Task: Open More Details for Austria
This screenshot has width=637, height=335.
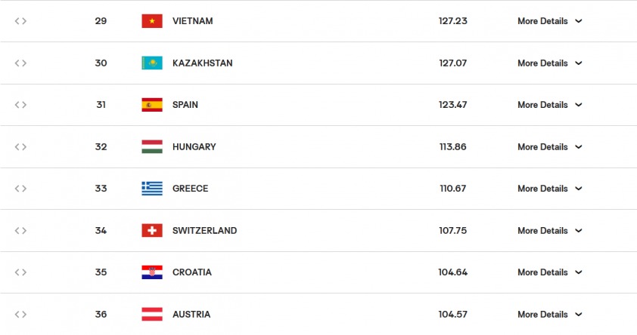Action: pos(549,315)
